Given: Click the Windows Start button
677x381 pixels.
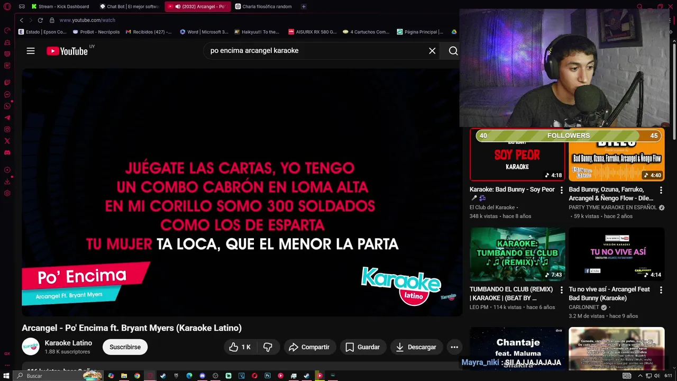Looking at the screenshot, I should [x=6, y=376].
